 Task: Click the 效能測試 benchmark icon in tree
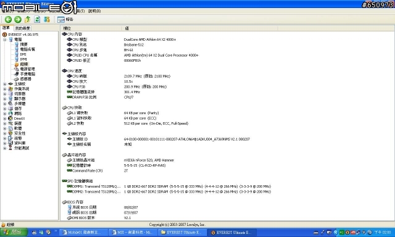(10, 148)
